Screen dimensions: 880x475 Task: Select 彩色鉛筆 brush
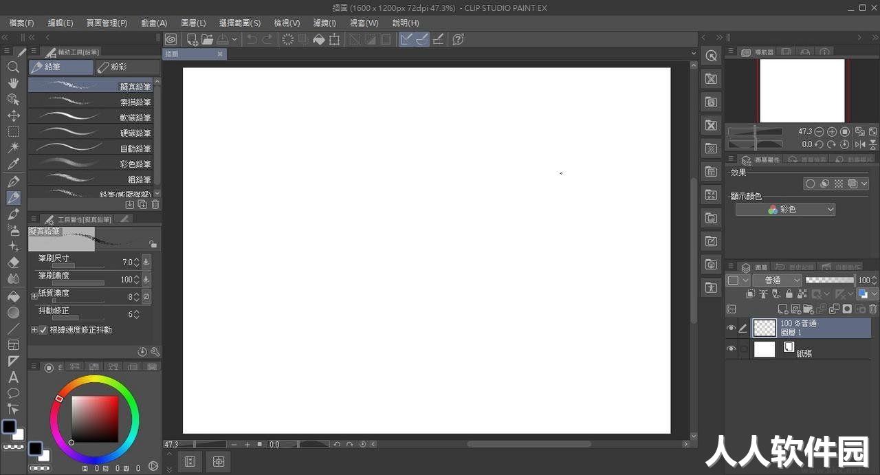point(90,164)
